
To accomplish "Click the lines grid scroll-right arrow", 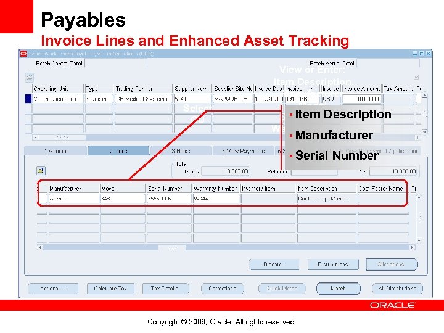I will tap(413, 248).
